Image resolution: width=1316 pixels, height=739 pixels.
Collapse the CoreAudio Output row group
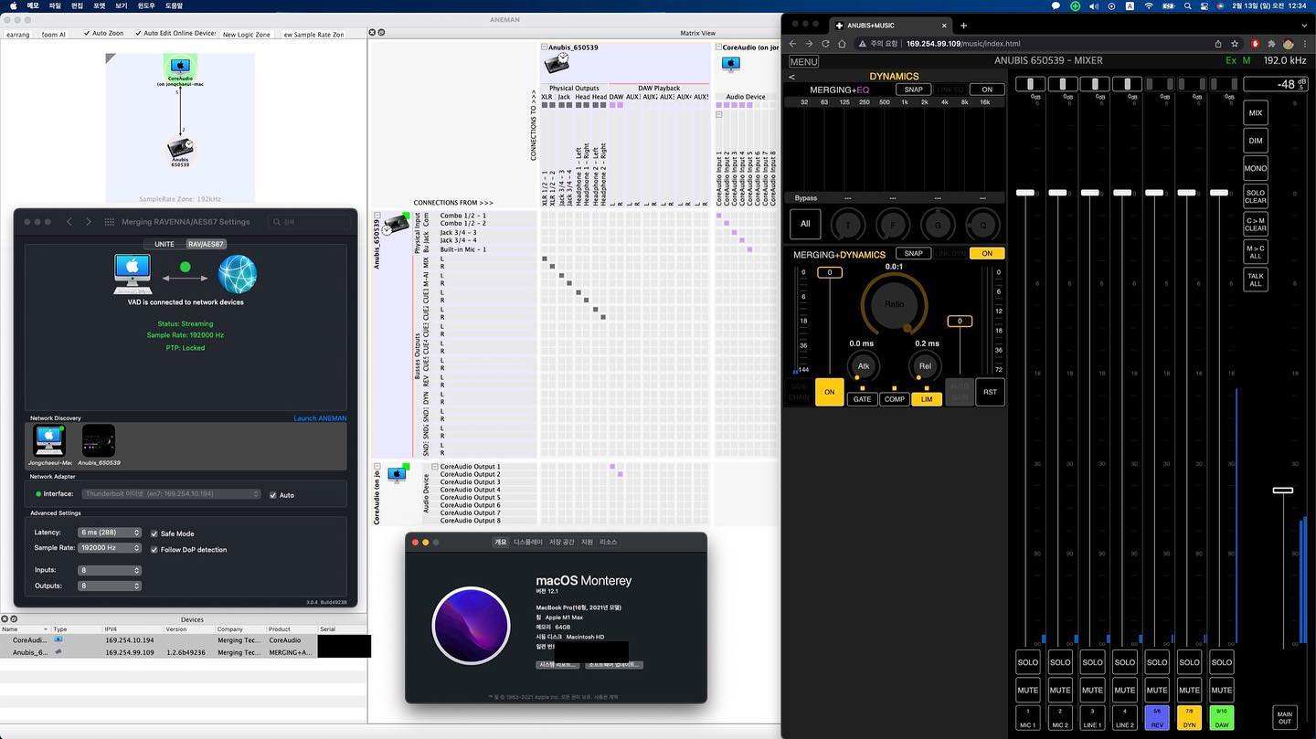[x=435, y=467]
